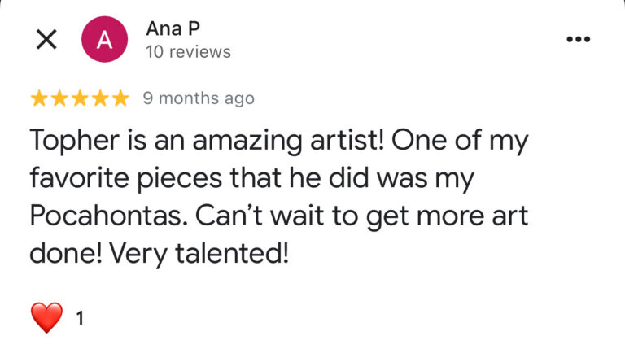Click the second gold rating star
625x362 pixels.
[x=59, y=98]
